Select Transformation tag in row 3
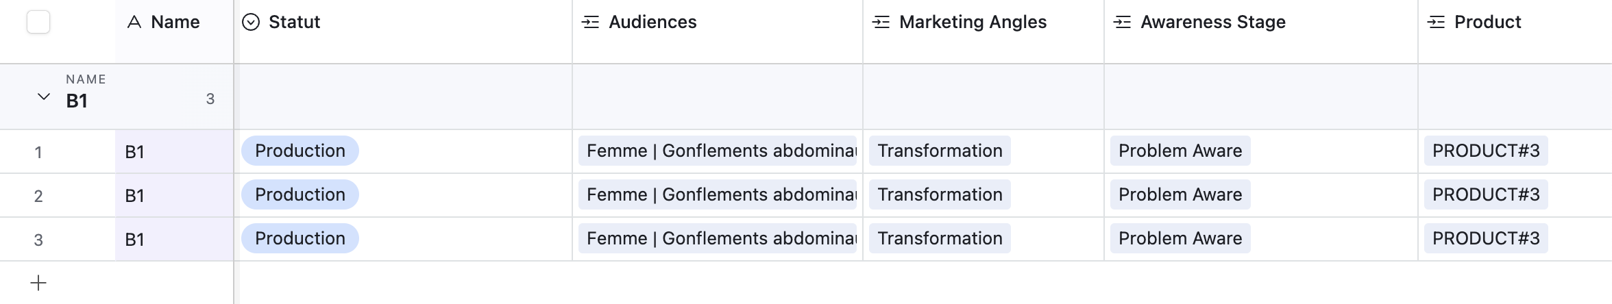The image size is (1612, 304). tap(940, 238)
